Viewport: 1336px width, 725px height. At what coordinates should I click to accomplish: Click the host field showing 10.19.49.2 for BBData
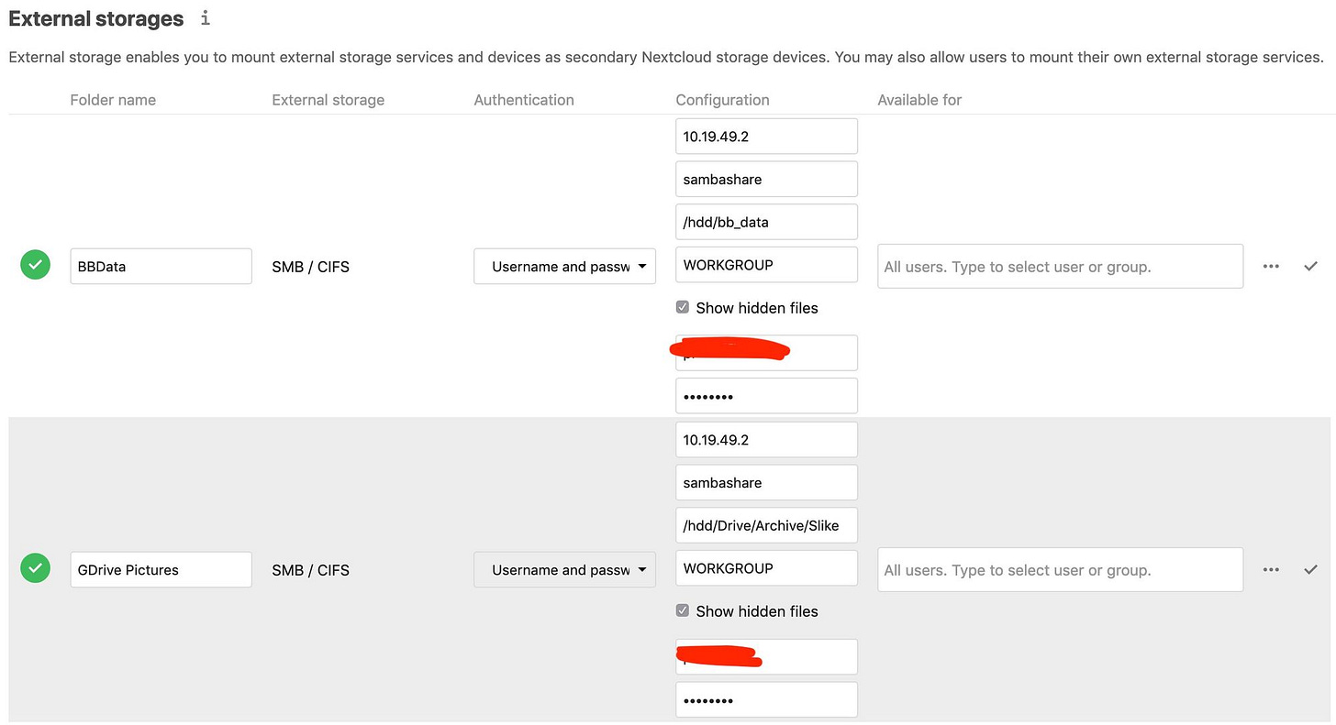766,136
